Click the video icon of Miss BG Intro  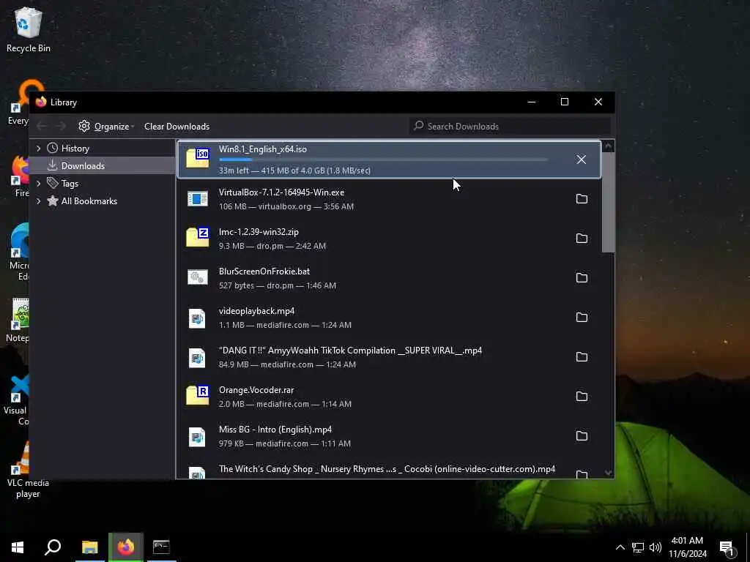coord(197,437)
